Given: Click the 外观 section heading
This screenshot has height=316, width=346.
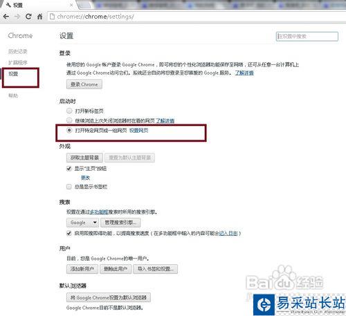Looking at the screenshot, I should click(x=65, y=147).
